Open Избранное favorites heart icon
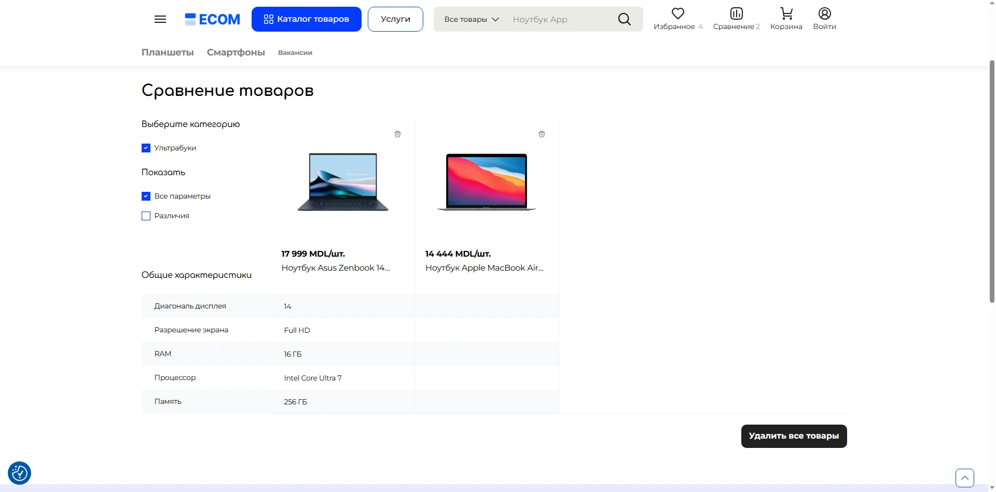996x492 pixels. tap(678, 13)
